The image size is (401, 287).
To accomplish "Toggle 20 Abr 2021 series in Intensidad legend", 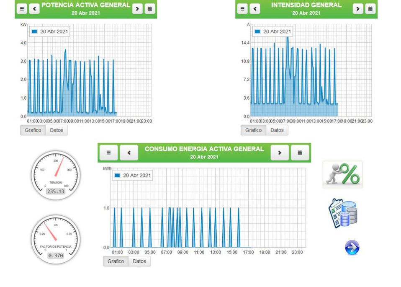I will tap(272, 31).
